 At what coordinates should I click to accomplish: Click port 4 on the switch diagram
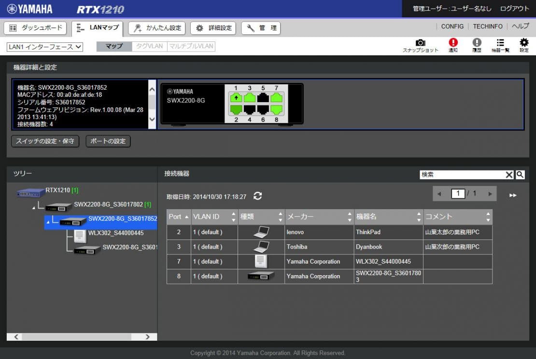250,109
